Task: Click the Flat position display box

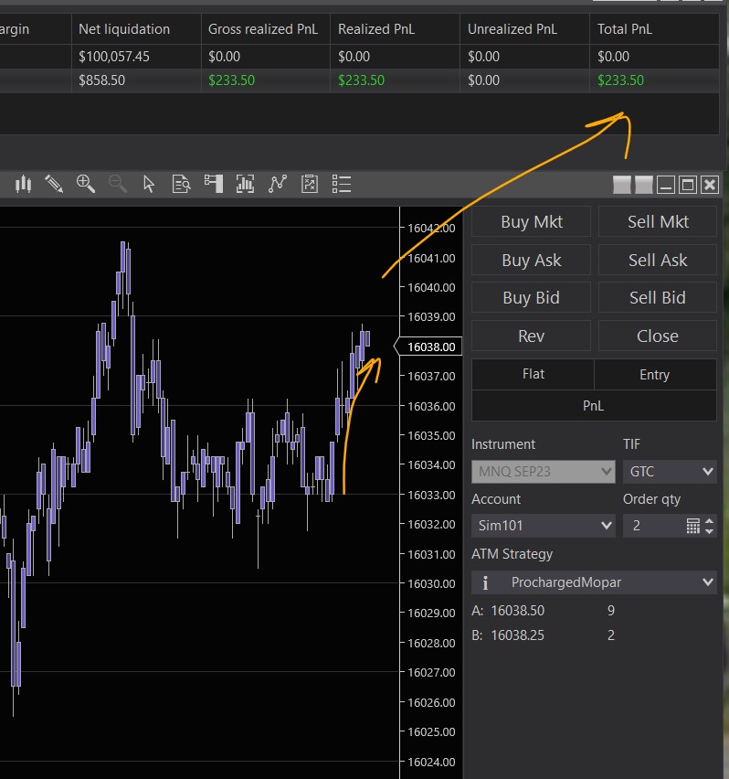Action: [533, 374]
